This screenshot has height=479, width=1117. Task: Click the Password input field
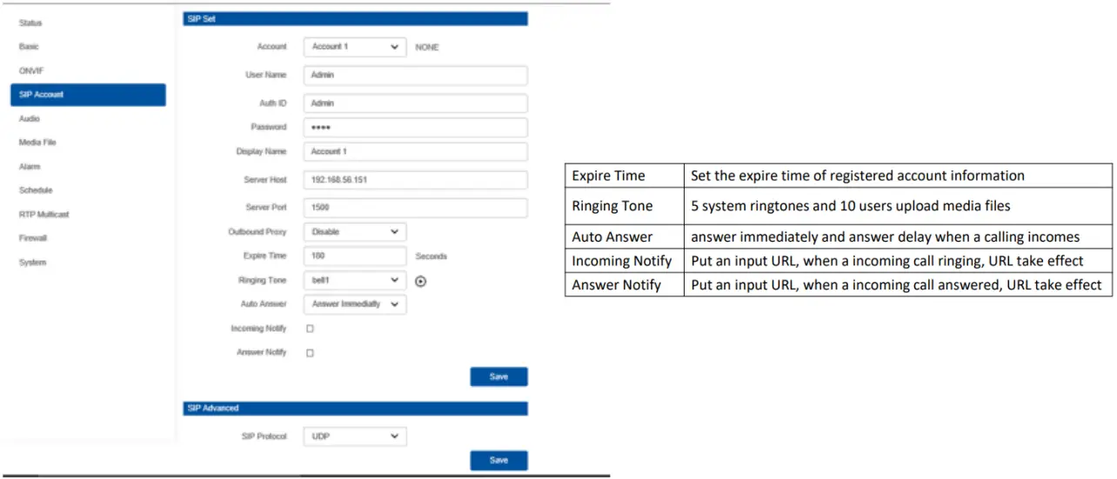point(415,127)
